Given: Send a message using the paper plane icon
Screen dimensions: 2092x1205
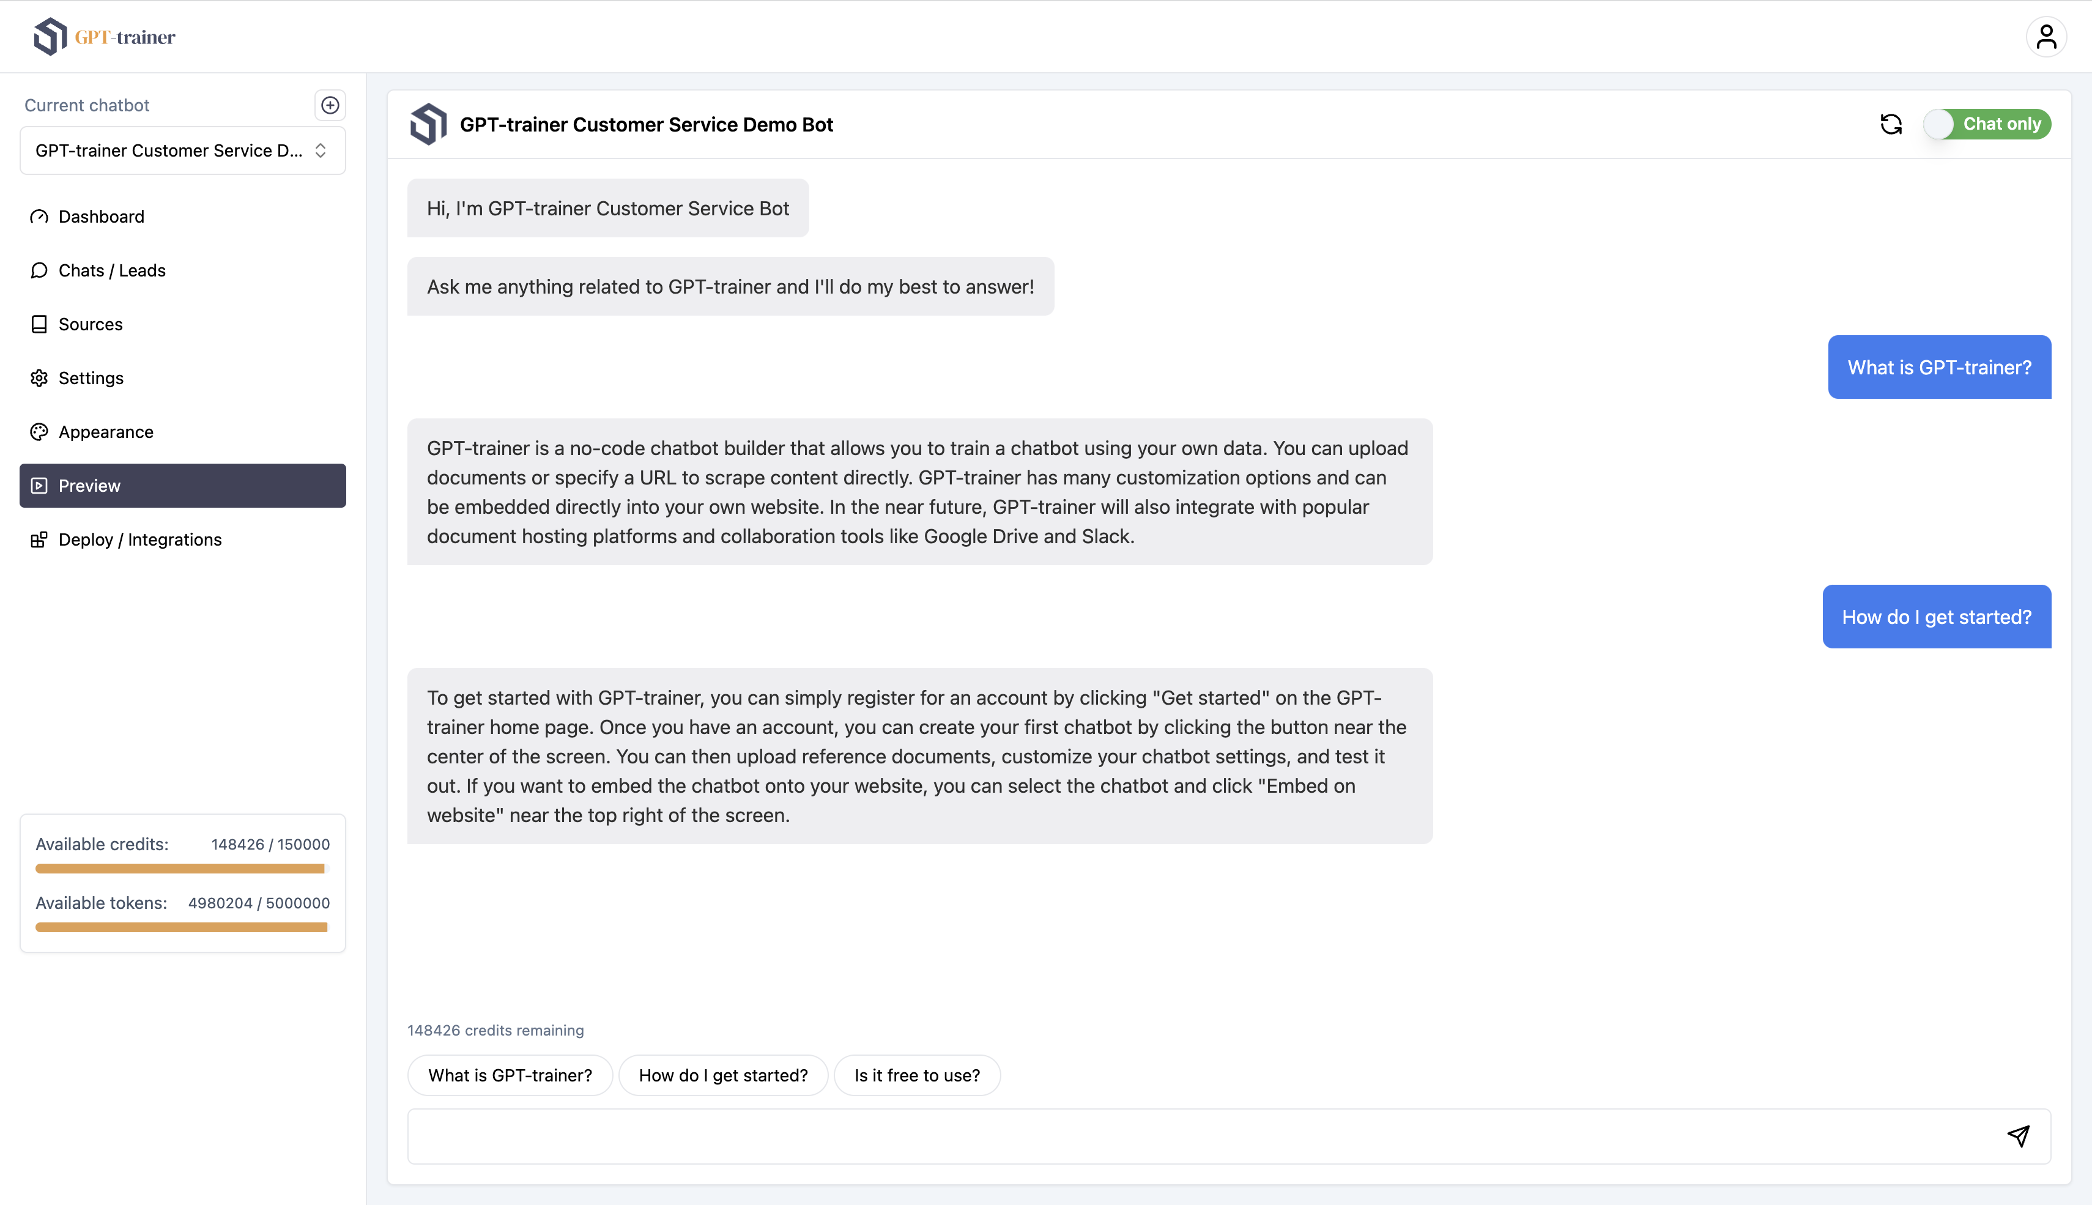Looking at the screenshot, I should coord(2019,1135).
